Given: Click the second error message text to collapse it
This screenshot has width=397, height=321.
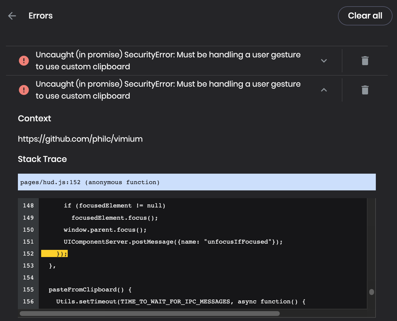Looking at the screenshot, I should coord(168,90).
